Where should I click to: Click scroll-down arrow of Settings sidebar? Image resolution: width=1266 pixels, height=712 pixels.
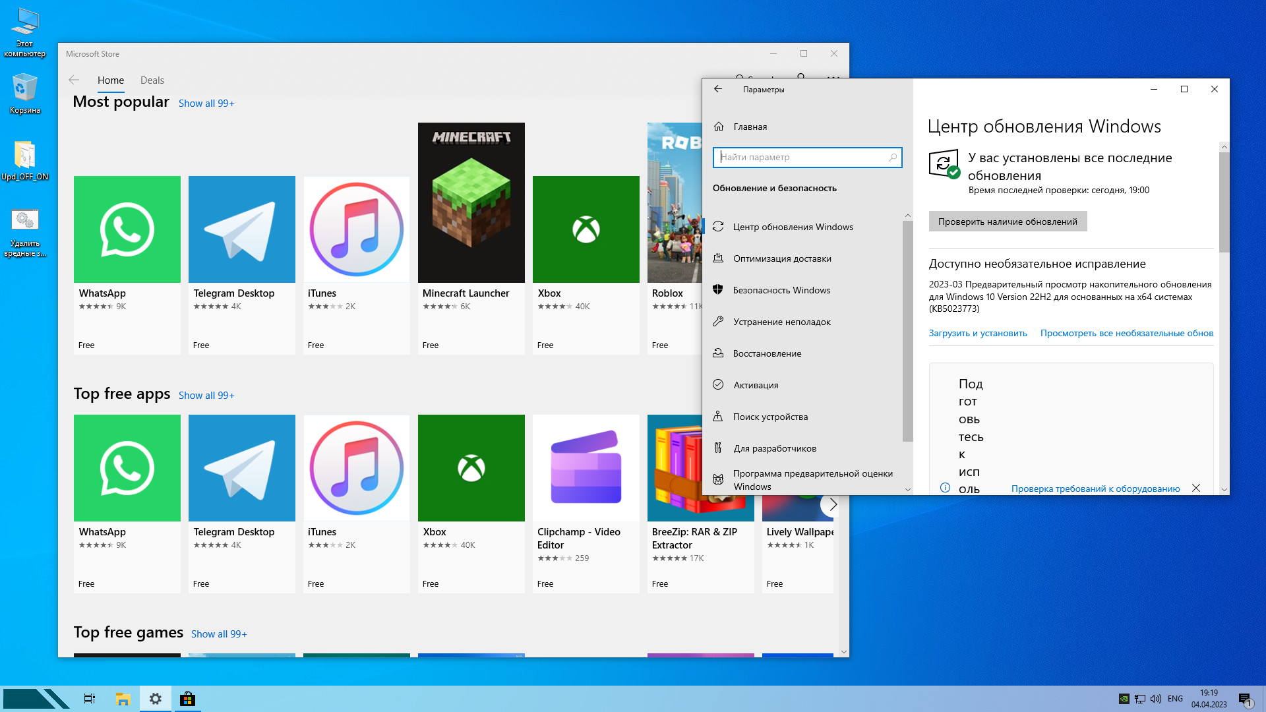coord(907,489)
